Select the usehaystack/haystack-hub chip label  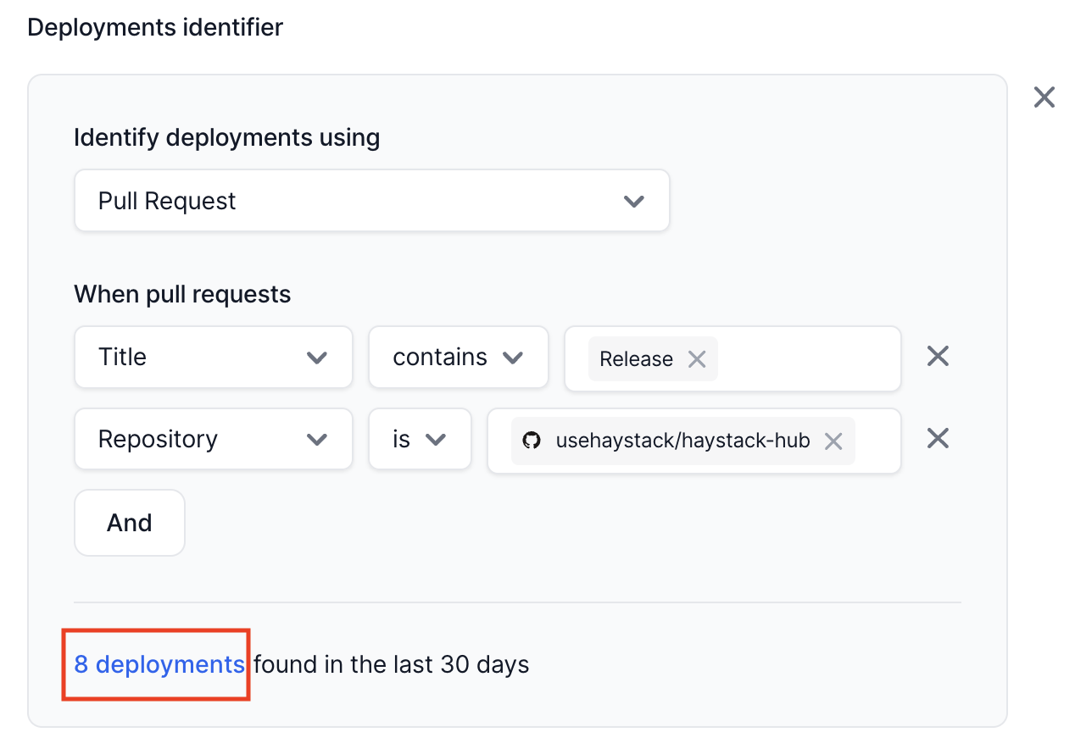682,441
